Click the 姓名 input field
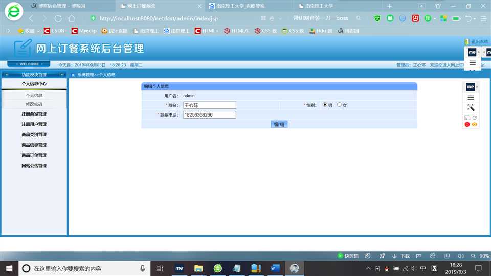 click(x=210, y=105)
